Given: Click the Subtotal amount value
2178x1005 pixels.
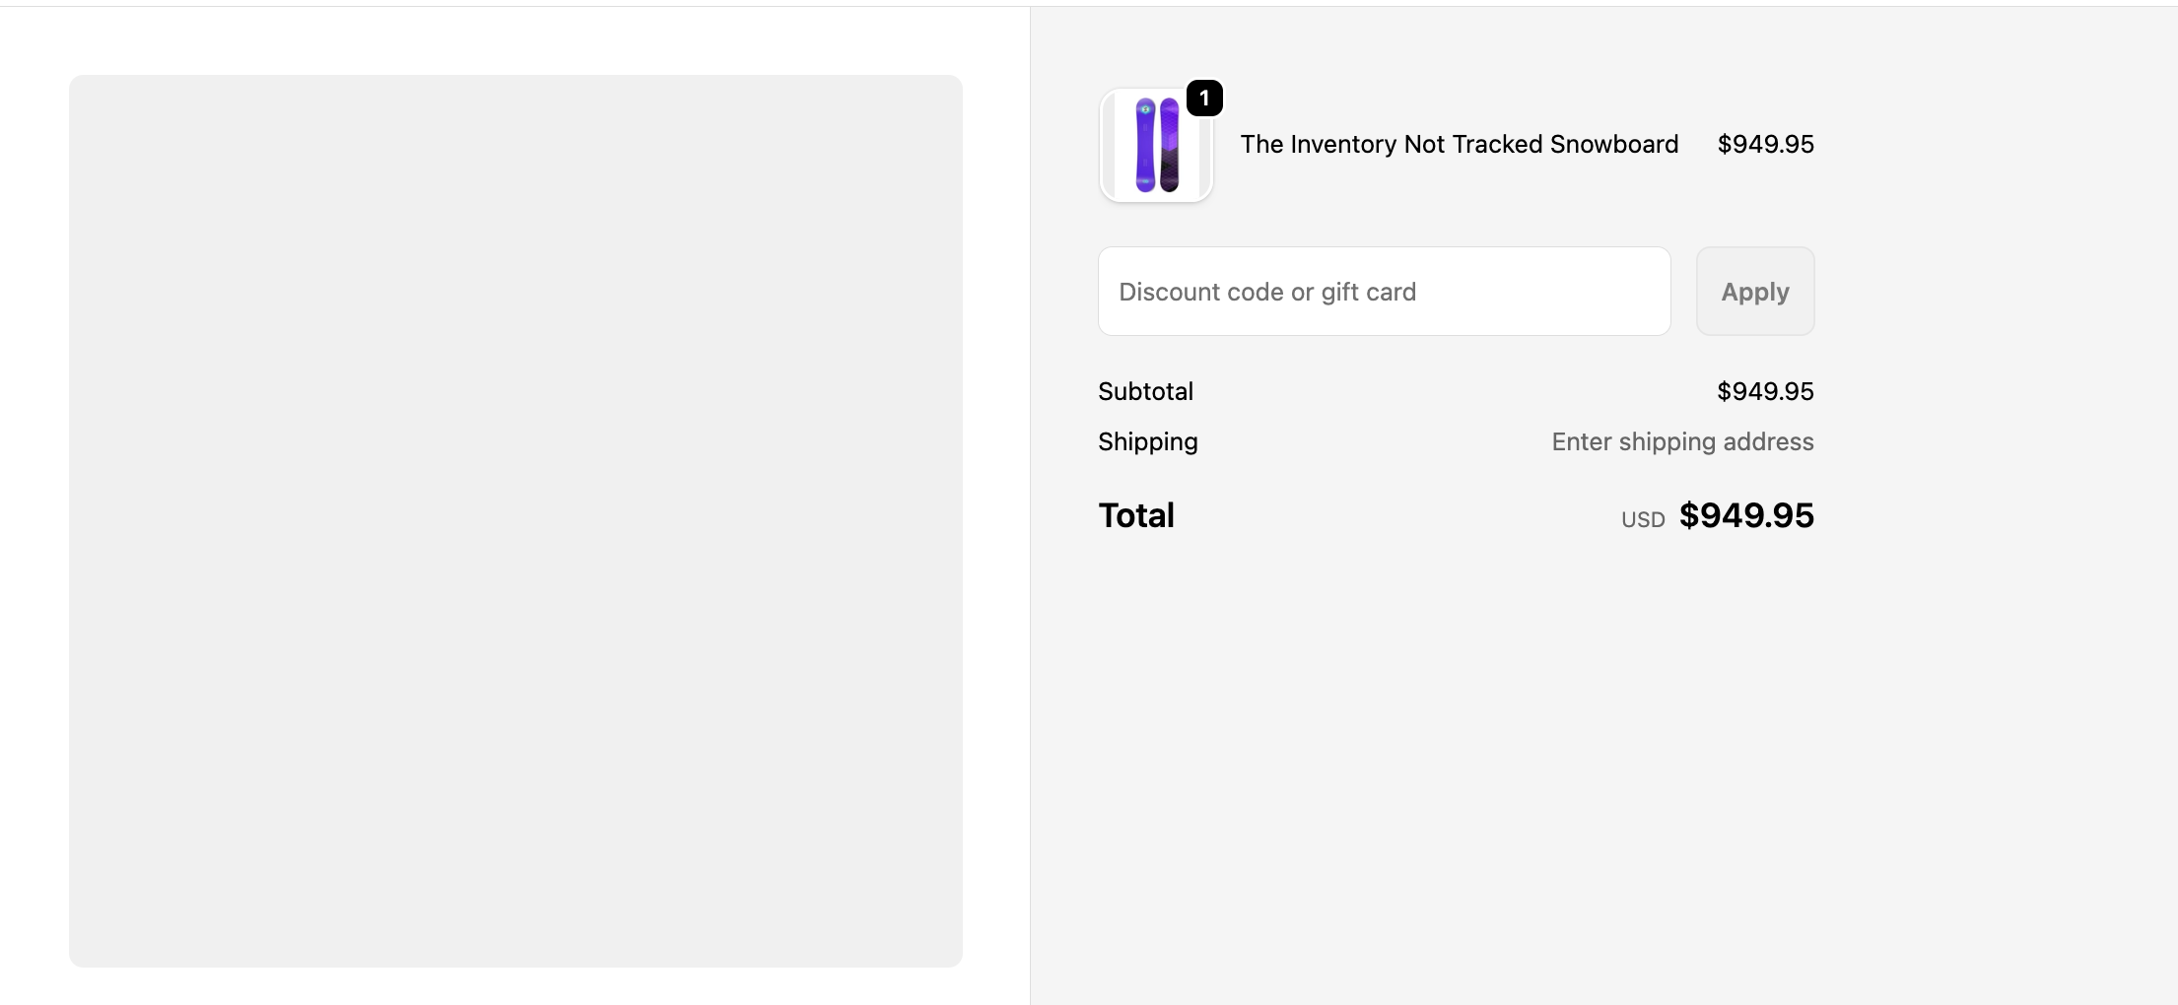Looking at the screenshot, I should tap(1765, 391).
